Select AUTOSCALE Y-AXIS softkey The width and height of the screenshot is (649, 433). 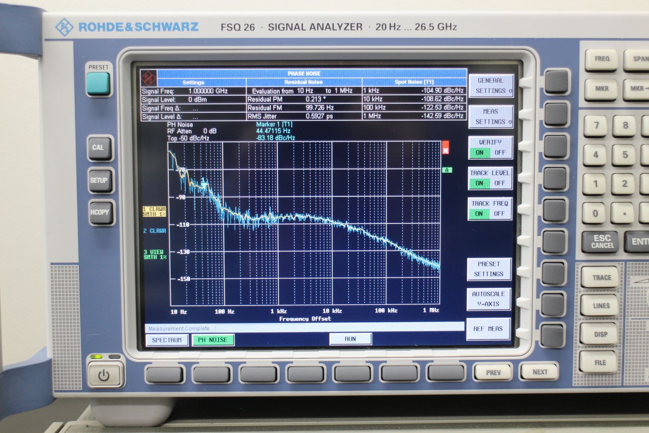click(489, 299)
